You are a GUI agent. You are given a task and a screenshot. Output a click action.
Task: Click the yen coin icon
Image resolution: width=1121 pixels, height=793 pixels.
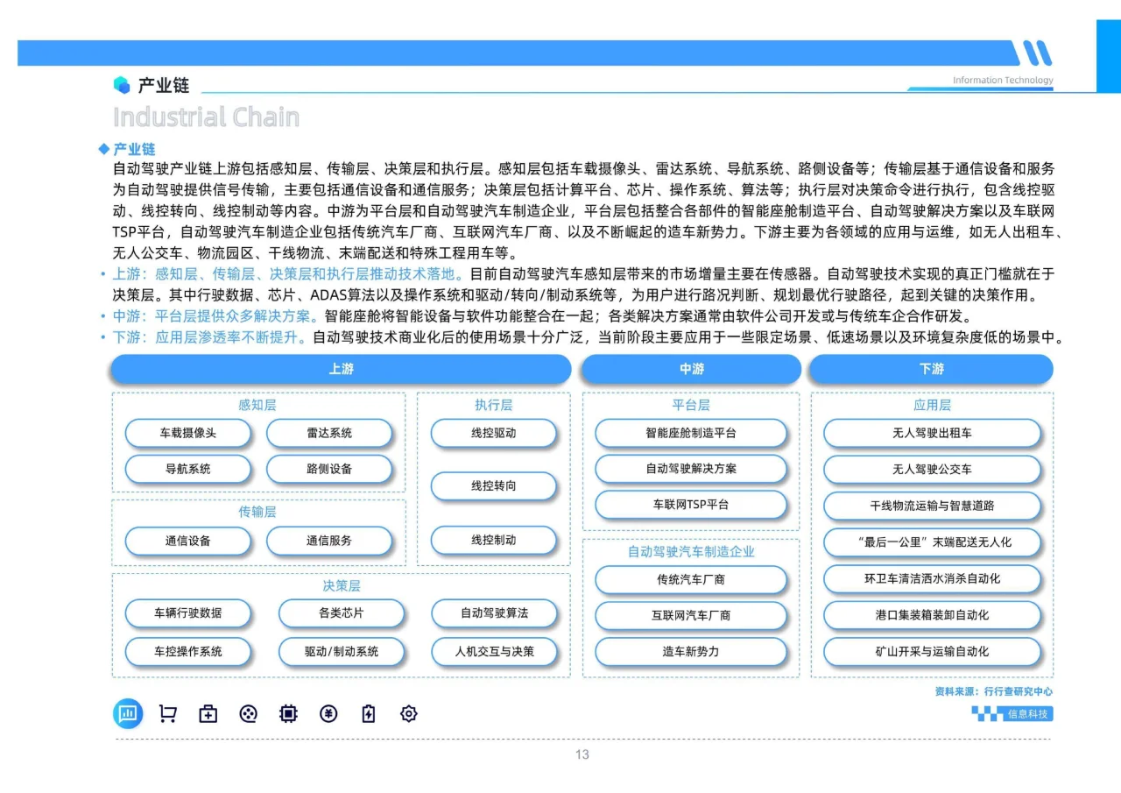tap(328, 714)
